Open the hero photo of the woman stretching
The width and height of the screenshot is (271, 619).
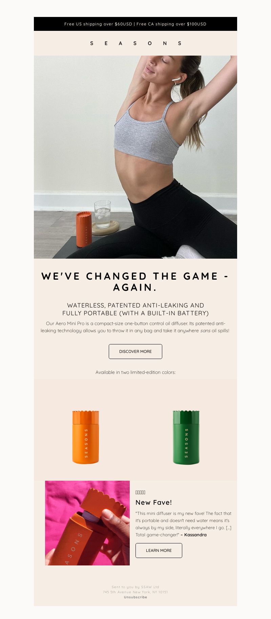point(135,157)
